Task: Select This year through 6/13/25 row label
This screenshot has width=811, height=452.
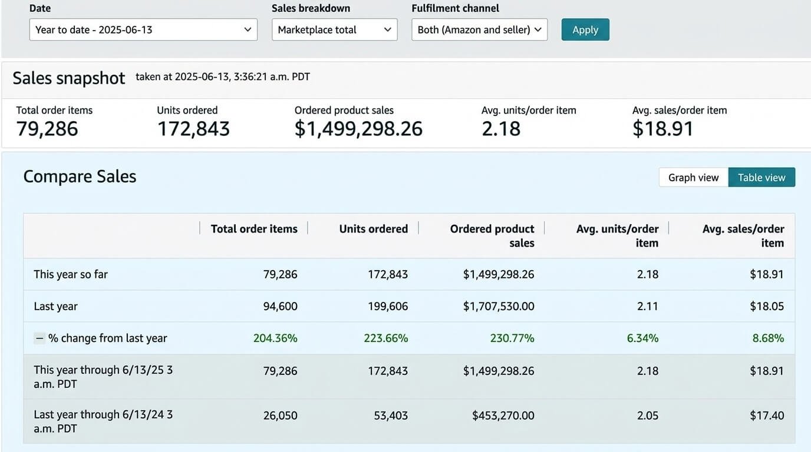Action: [103, 377]
